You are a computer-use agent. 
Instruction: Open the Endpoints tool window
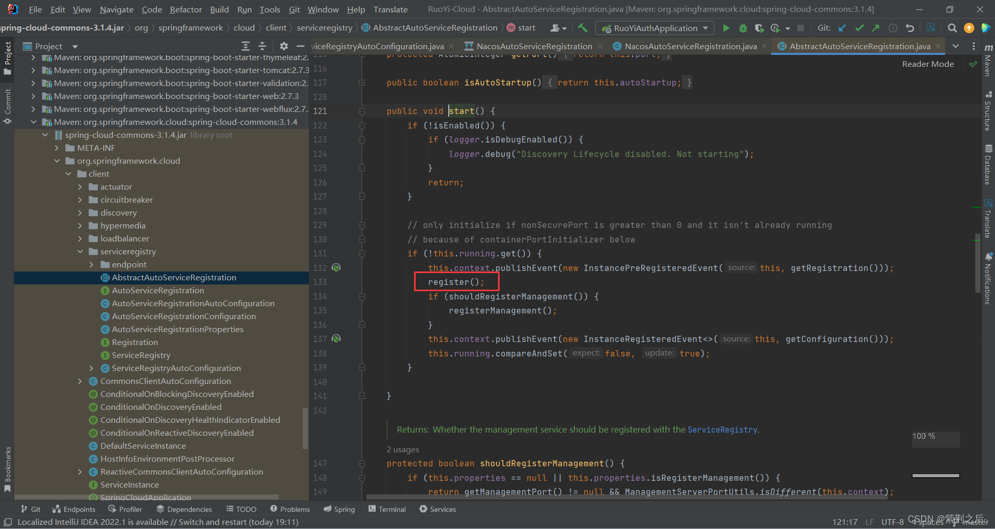tap(74, 509)
